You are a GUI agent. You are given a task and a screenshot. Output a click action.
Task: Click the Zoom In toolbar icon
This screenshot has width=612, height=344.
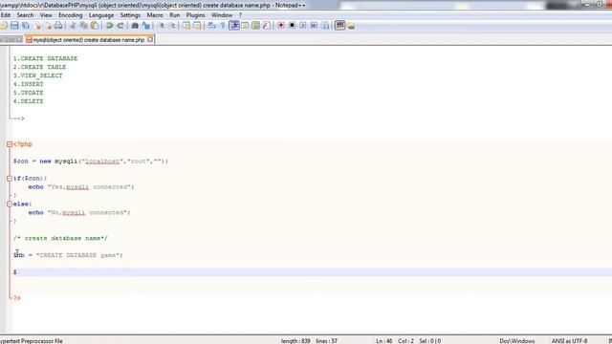pos(162,26)
